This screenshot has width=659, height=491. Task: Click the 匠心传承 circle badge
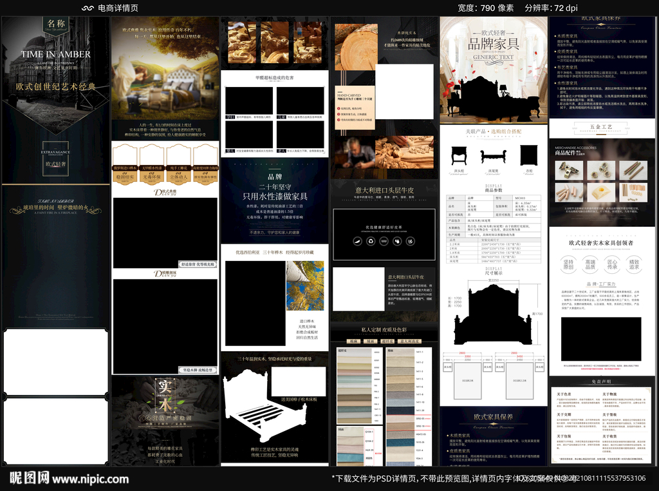(612, 264)
